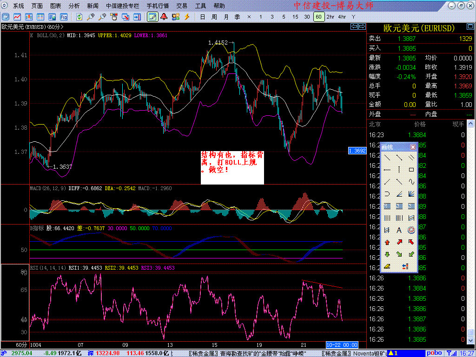Click the RSI(14,14,14) indicator label

(48, 268)
